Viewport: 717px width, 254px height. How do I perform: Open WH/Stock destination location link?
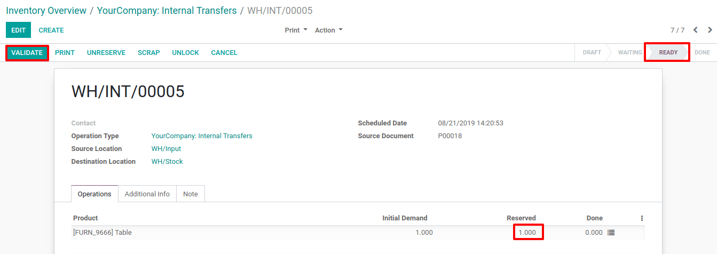tap(167, 162)
